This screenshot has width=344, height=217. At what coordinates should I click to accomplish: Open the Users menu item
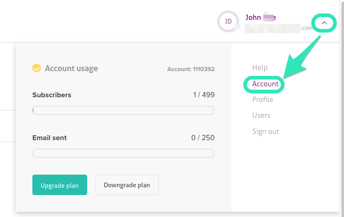coord(261,115)
